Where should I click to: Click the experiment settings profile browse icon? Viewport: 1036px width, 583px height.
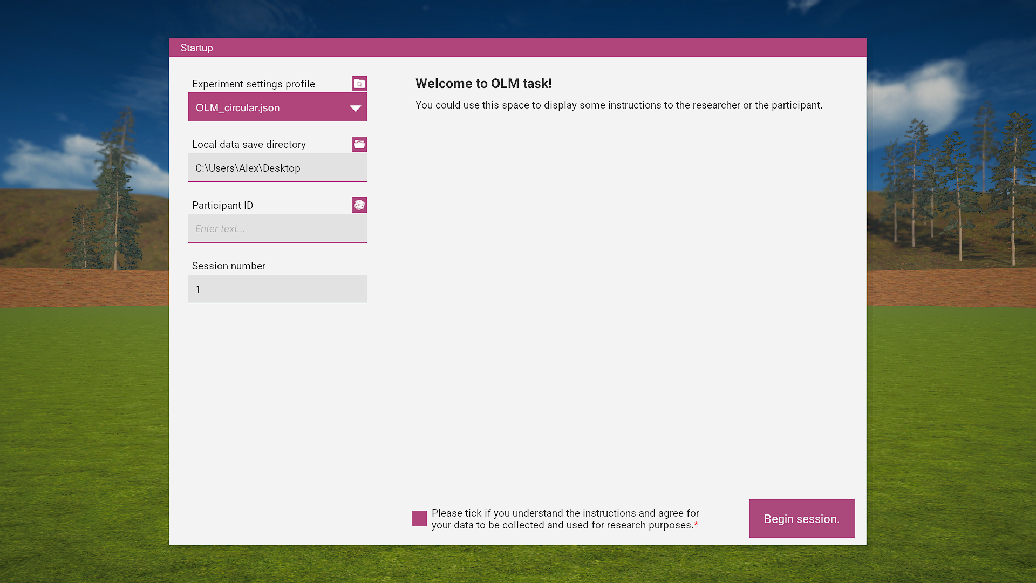click(359, 84)
